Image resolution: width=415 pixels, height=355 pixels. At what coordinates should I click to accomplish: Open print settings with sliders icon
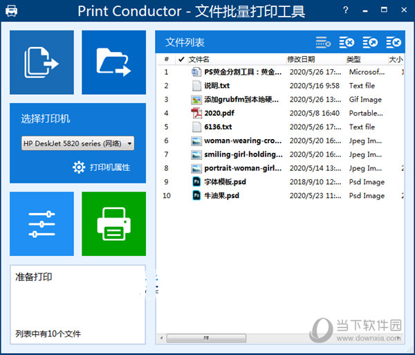click(41, 224)
